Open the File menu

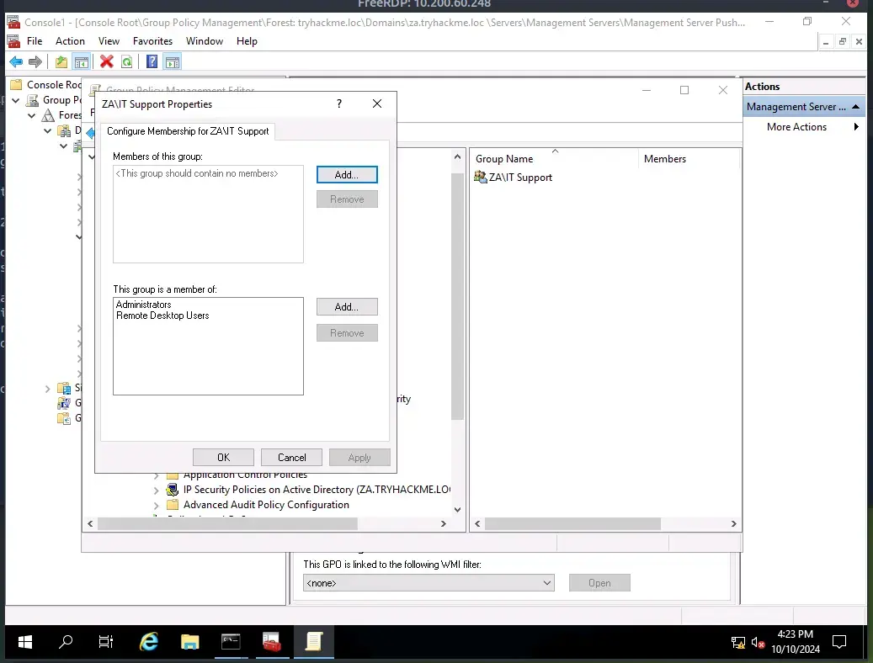tap(35, 41)
